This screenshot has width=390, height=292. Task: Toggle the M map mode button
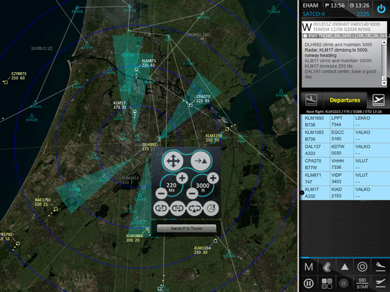pyautogui.click(x=308, y=267)
